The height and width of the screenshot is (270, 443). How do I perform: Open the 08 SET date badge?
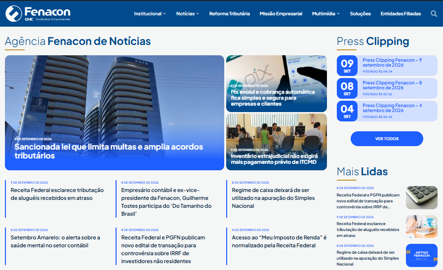(x=347, y=88)
